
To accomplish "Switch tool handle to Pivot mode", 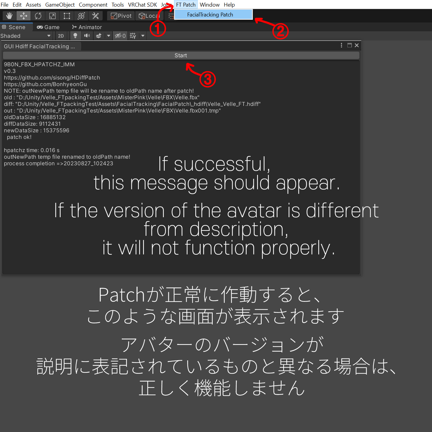I will (121, 16).
